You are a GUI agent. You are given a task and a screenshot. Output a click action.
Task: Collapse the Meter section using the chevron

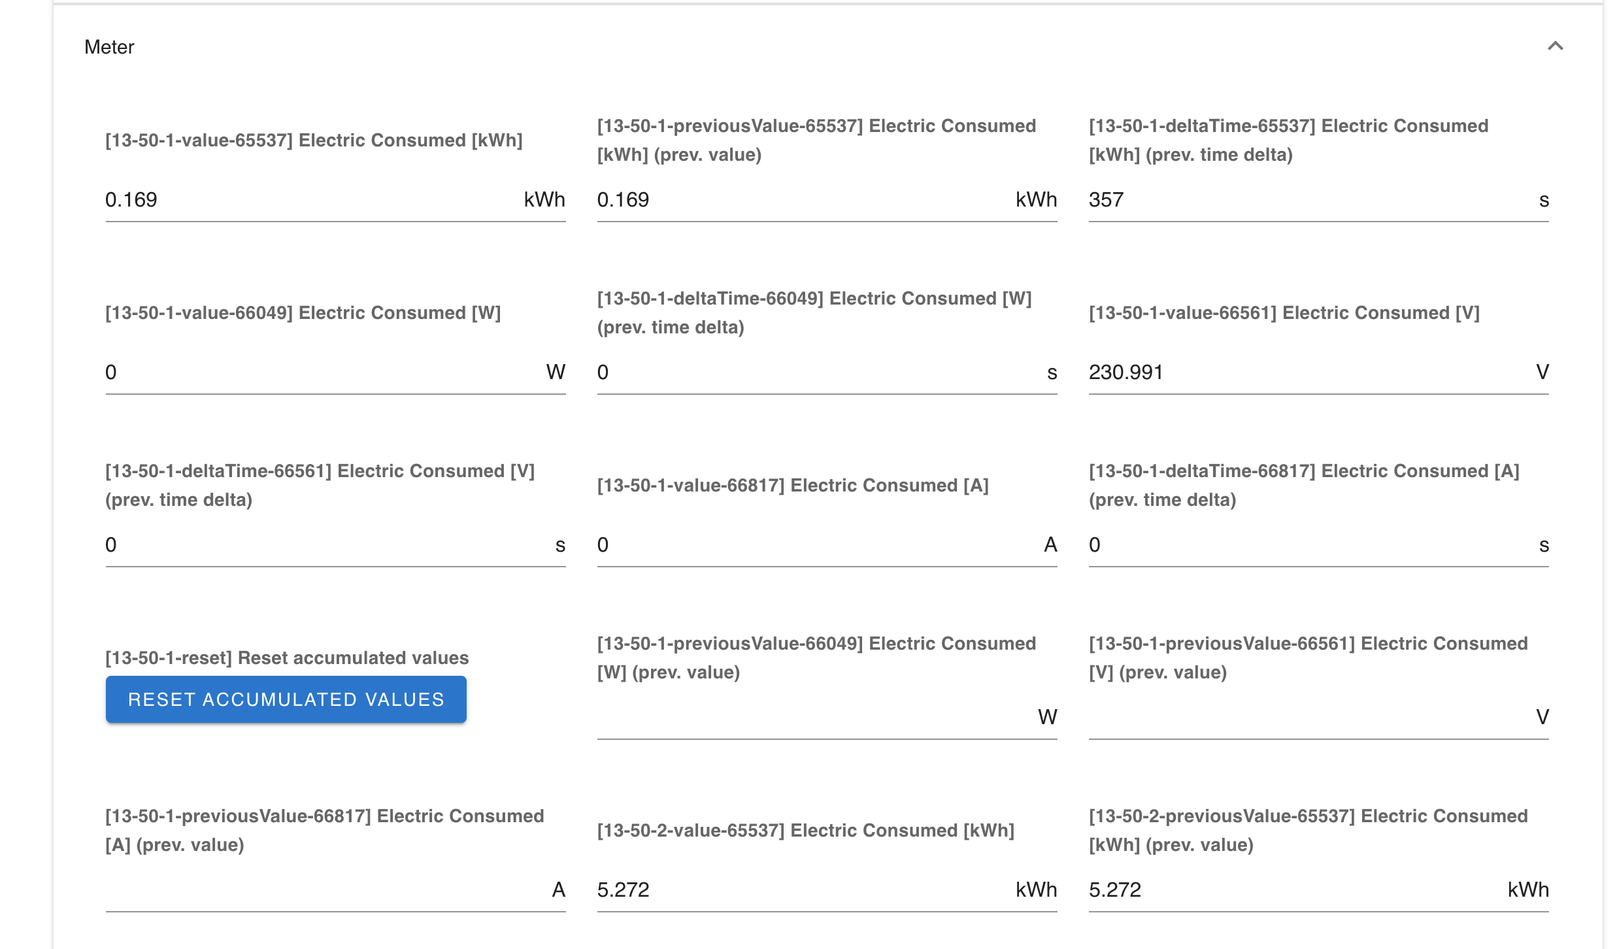[1556, 46]
